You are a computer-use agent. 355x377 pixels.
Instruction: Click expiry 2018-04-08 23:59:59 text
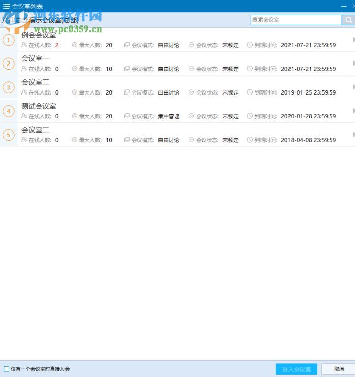[308, 140]
